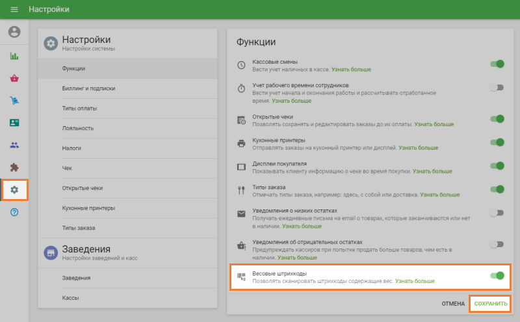The width and height of the screenshot is (520, 322).
Task: Open the hamburger navigation menu
Action: coord(14,10)
